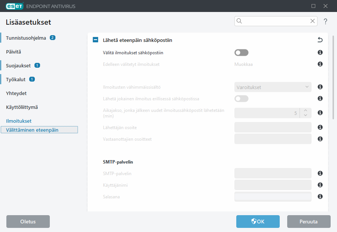The height and width of the screenshot is (232, 337).
Task: Click badge 2 next to Tunnistusohjelma
Action: coord(52,37)
